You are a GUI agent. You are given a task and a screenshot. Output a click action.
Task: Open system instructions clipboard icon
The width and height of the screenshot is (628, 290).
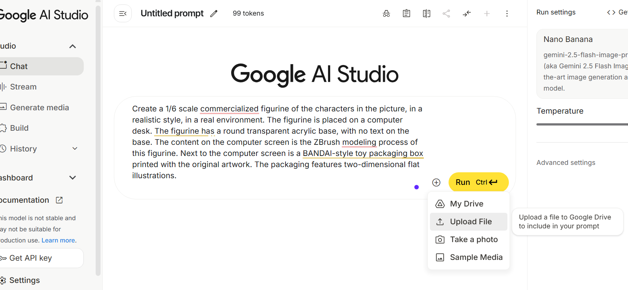pyautogui.click(x=407, y=14)
